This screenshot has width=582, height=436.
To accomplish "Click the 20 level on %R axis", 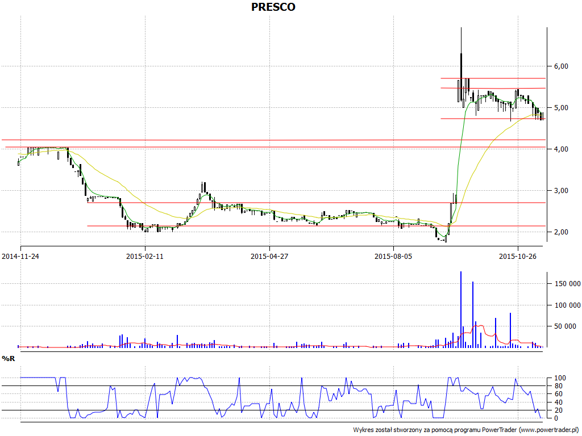I will click(x=558, y=410).
